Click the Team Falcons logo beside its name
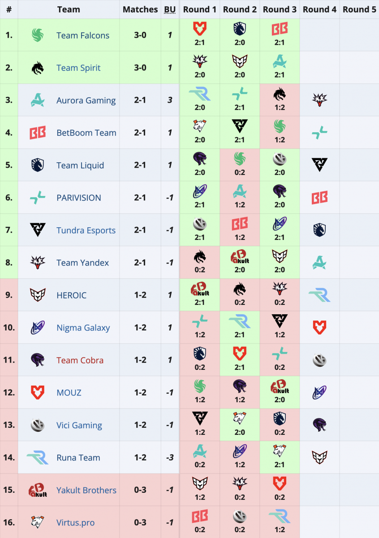Image resolution: width=379 pixels, height=538 pixels. 38,35
